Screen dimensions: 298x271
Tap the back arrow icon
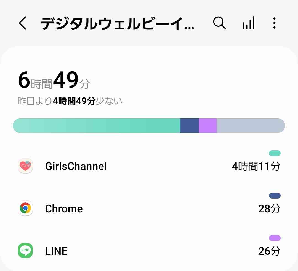pyautogui.click(x=23, y=23)
